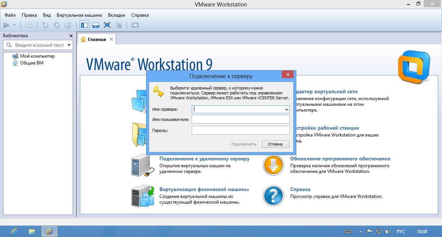442x237 pixels.
Task: Click the Отмена button
Action: (x=275, y=144)
